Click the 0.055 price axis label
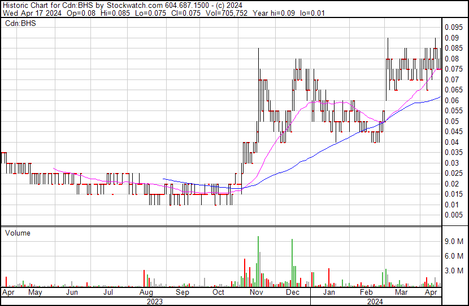469x306 pixels. point(454,110)
